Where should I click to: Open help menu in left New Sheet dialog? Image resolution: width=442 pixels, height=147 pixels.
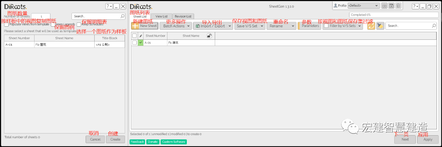(x=109, y=6)
